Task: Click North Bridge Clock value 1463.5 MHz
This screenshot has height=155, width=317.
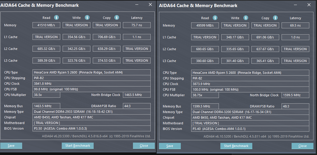Action: click(137, 95)
